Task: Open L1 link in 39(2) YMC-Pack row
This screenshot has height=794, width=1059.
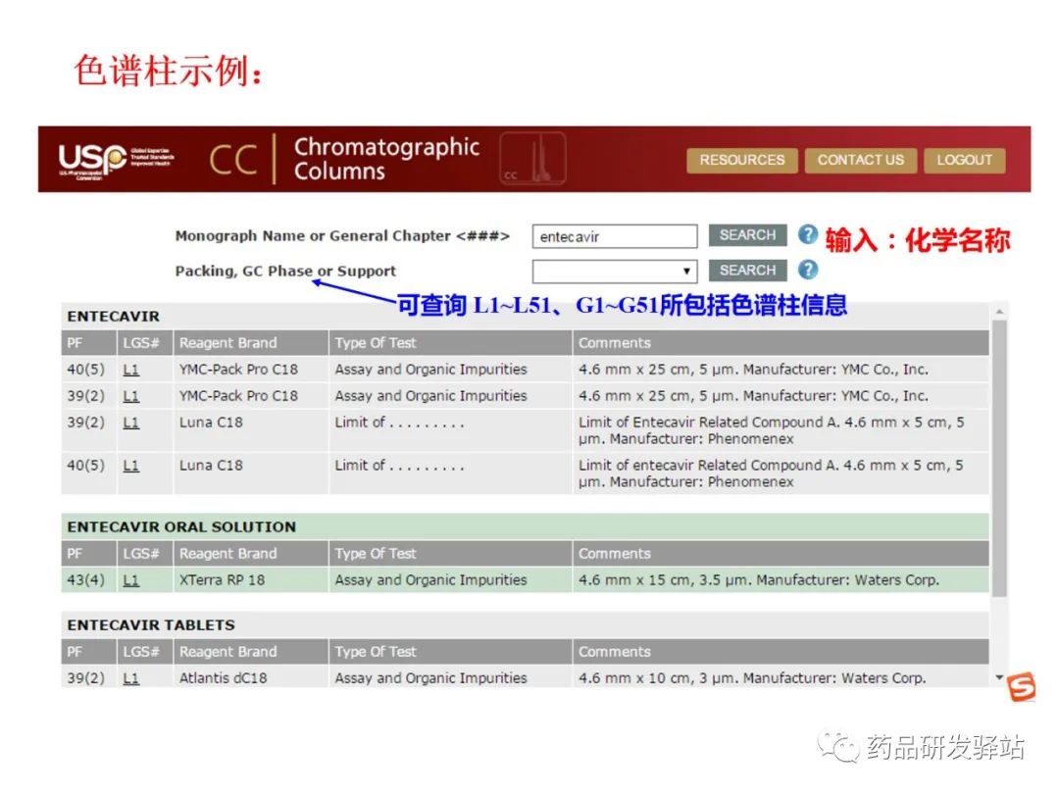Action: pyautogui.click(x=131, y=396)
